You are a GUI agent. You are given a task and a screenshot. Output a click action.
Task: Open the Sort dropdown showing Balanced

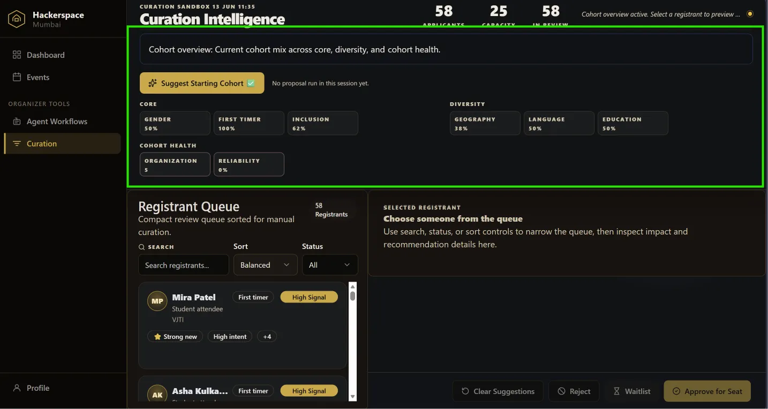[265, 265]
